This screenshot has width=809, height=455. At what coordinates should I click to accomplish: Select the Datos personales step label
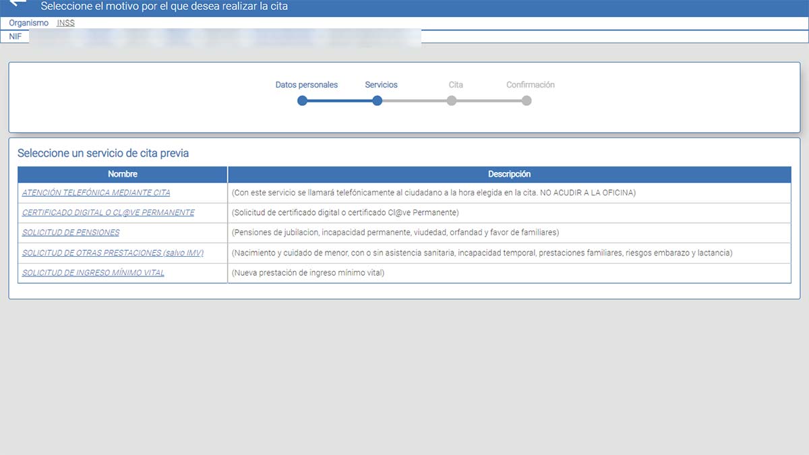[306, 85]
